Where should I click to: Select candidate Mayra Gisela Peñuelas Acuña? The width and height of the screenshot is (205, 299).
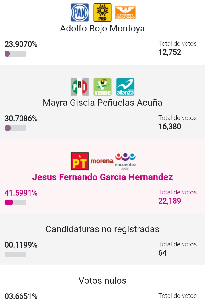pyautogui.click(x=102, y=103)
